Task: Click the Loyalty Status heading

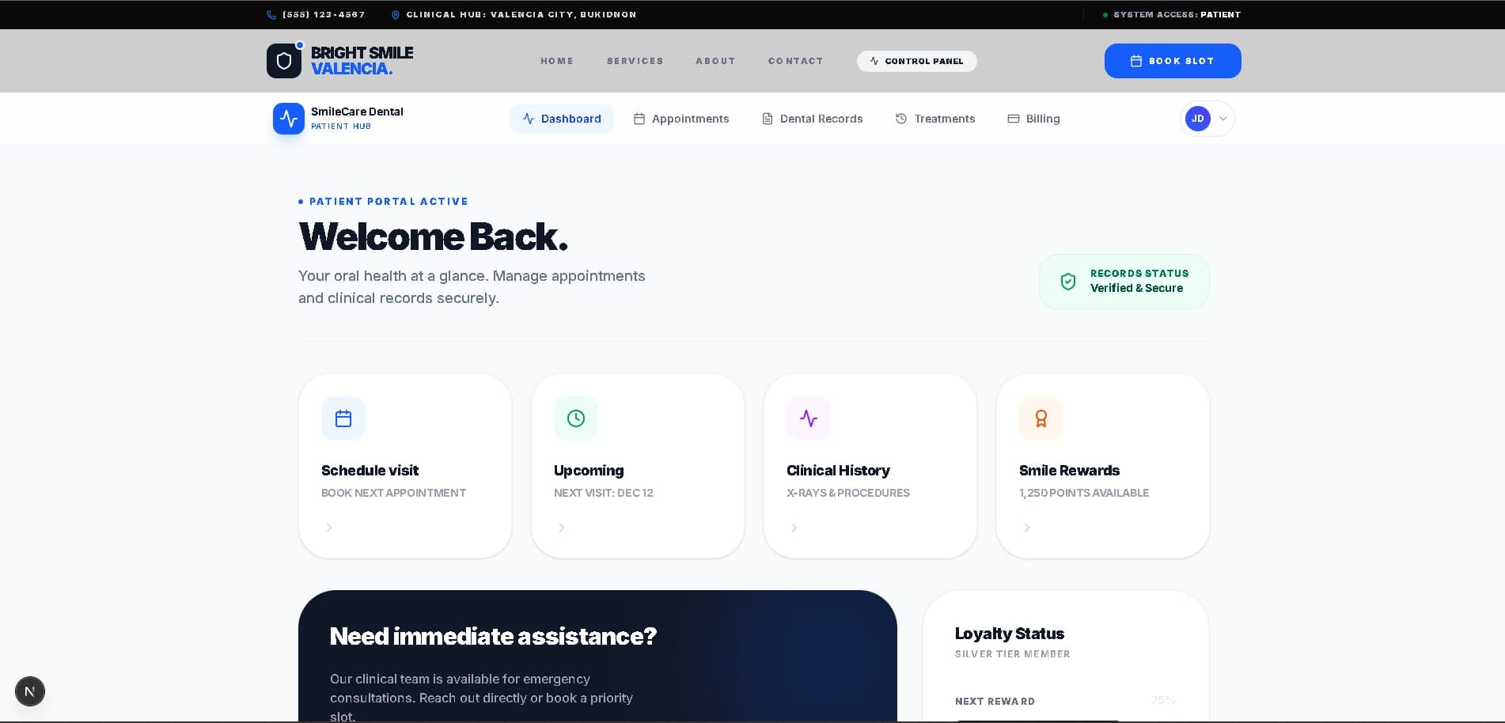Action: click(1010, 634)
